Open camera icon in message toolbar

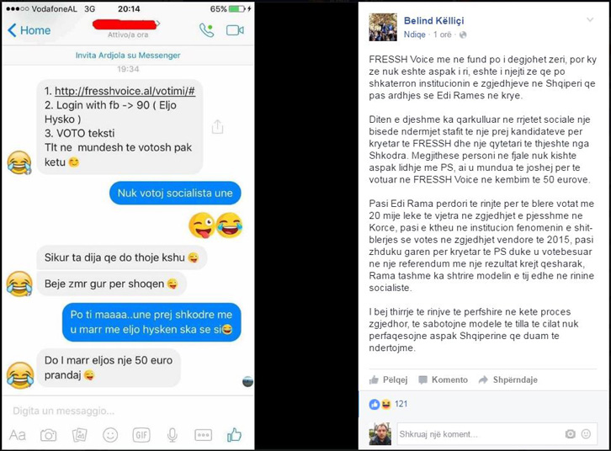point(48,435)
